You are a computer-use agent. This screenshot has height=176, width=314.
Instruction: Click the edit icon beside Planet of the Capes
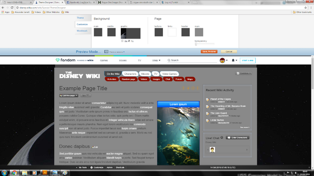[x=208, y=100]
